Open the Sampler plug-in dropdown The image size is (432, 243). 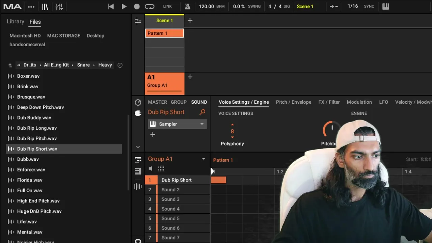tap(177, 124)
